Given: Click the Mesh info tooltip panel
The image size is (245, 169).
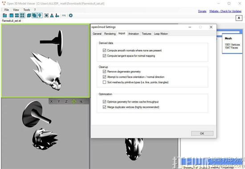Looking at the screenshot, I should (232, 44).
